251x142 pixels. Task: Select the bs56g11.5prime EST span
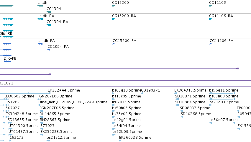(x=222, y=93)
